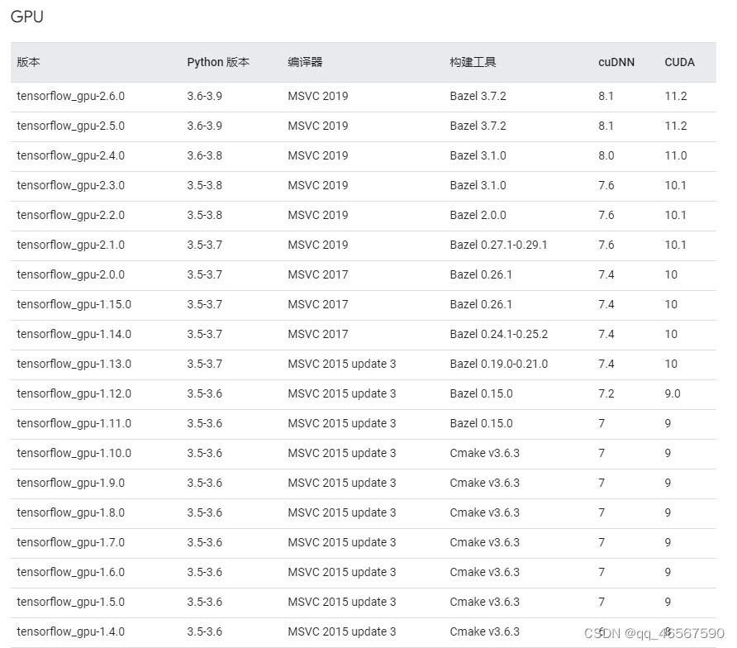Click MSVC 2019 in tensorflow_gpu-2.6.0 row
The width and height of the screenshot is (737, 648).
pos(318,96)
